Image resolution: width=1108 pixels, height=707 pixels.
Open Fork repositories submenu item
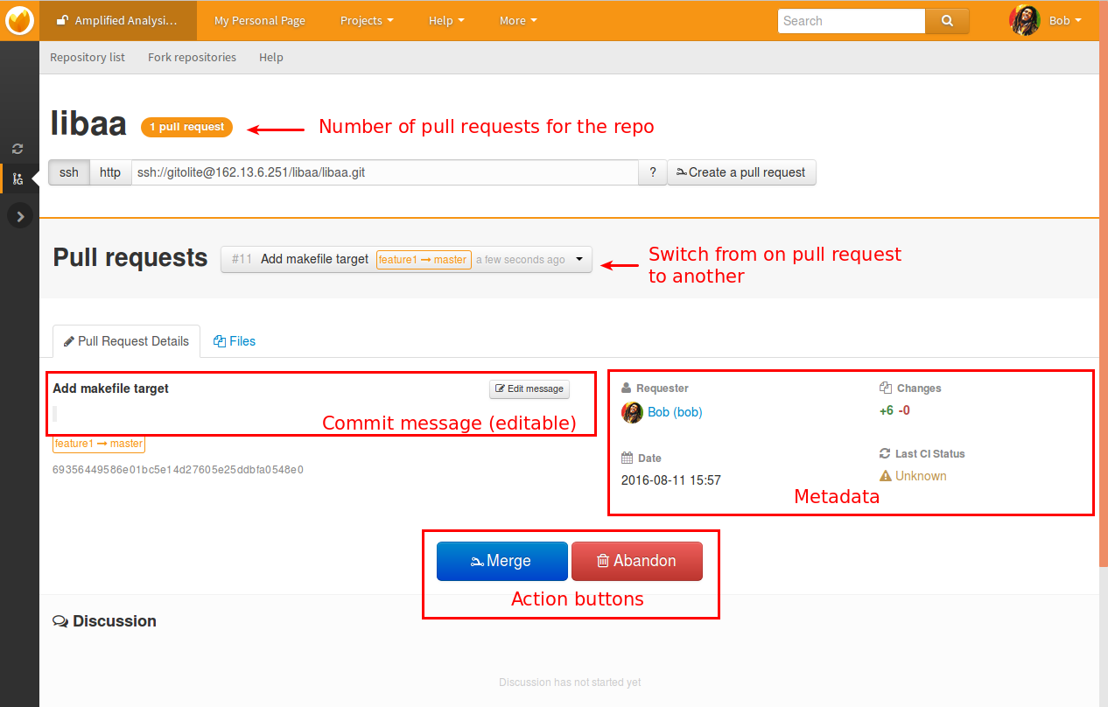[192, 57]
